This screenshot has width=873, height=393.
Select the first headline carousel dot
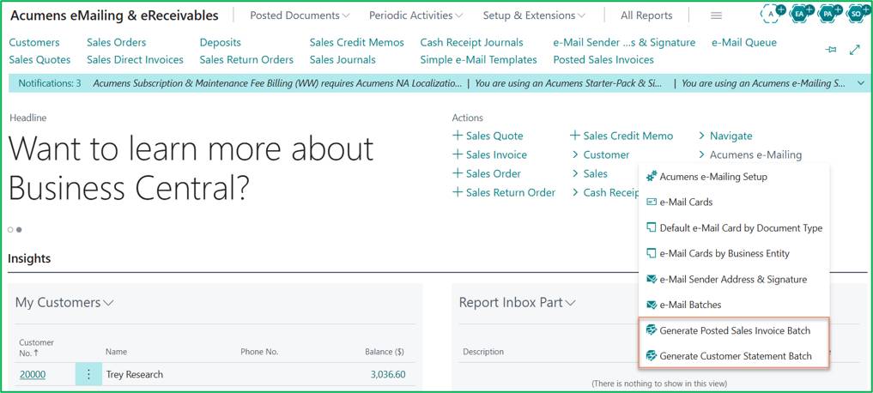(10, 229)
